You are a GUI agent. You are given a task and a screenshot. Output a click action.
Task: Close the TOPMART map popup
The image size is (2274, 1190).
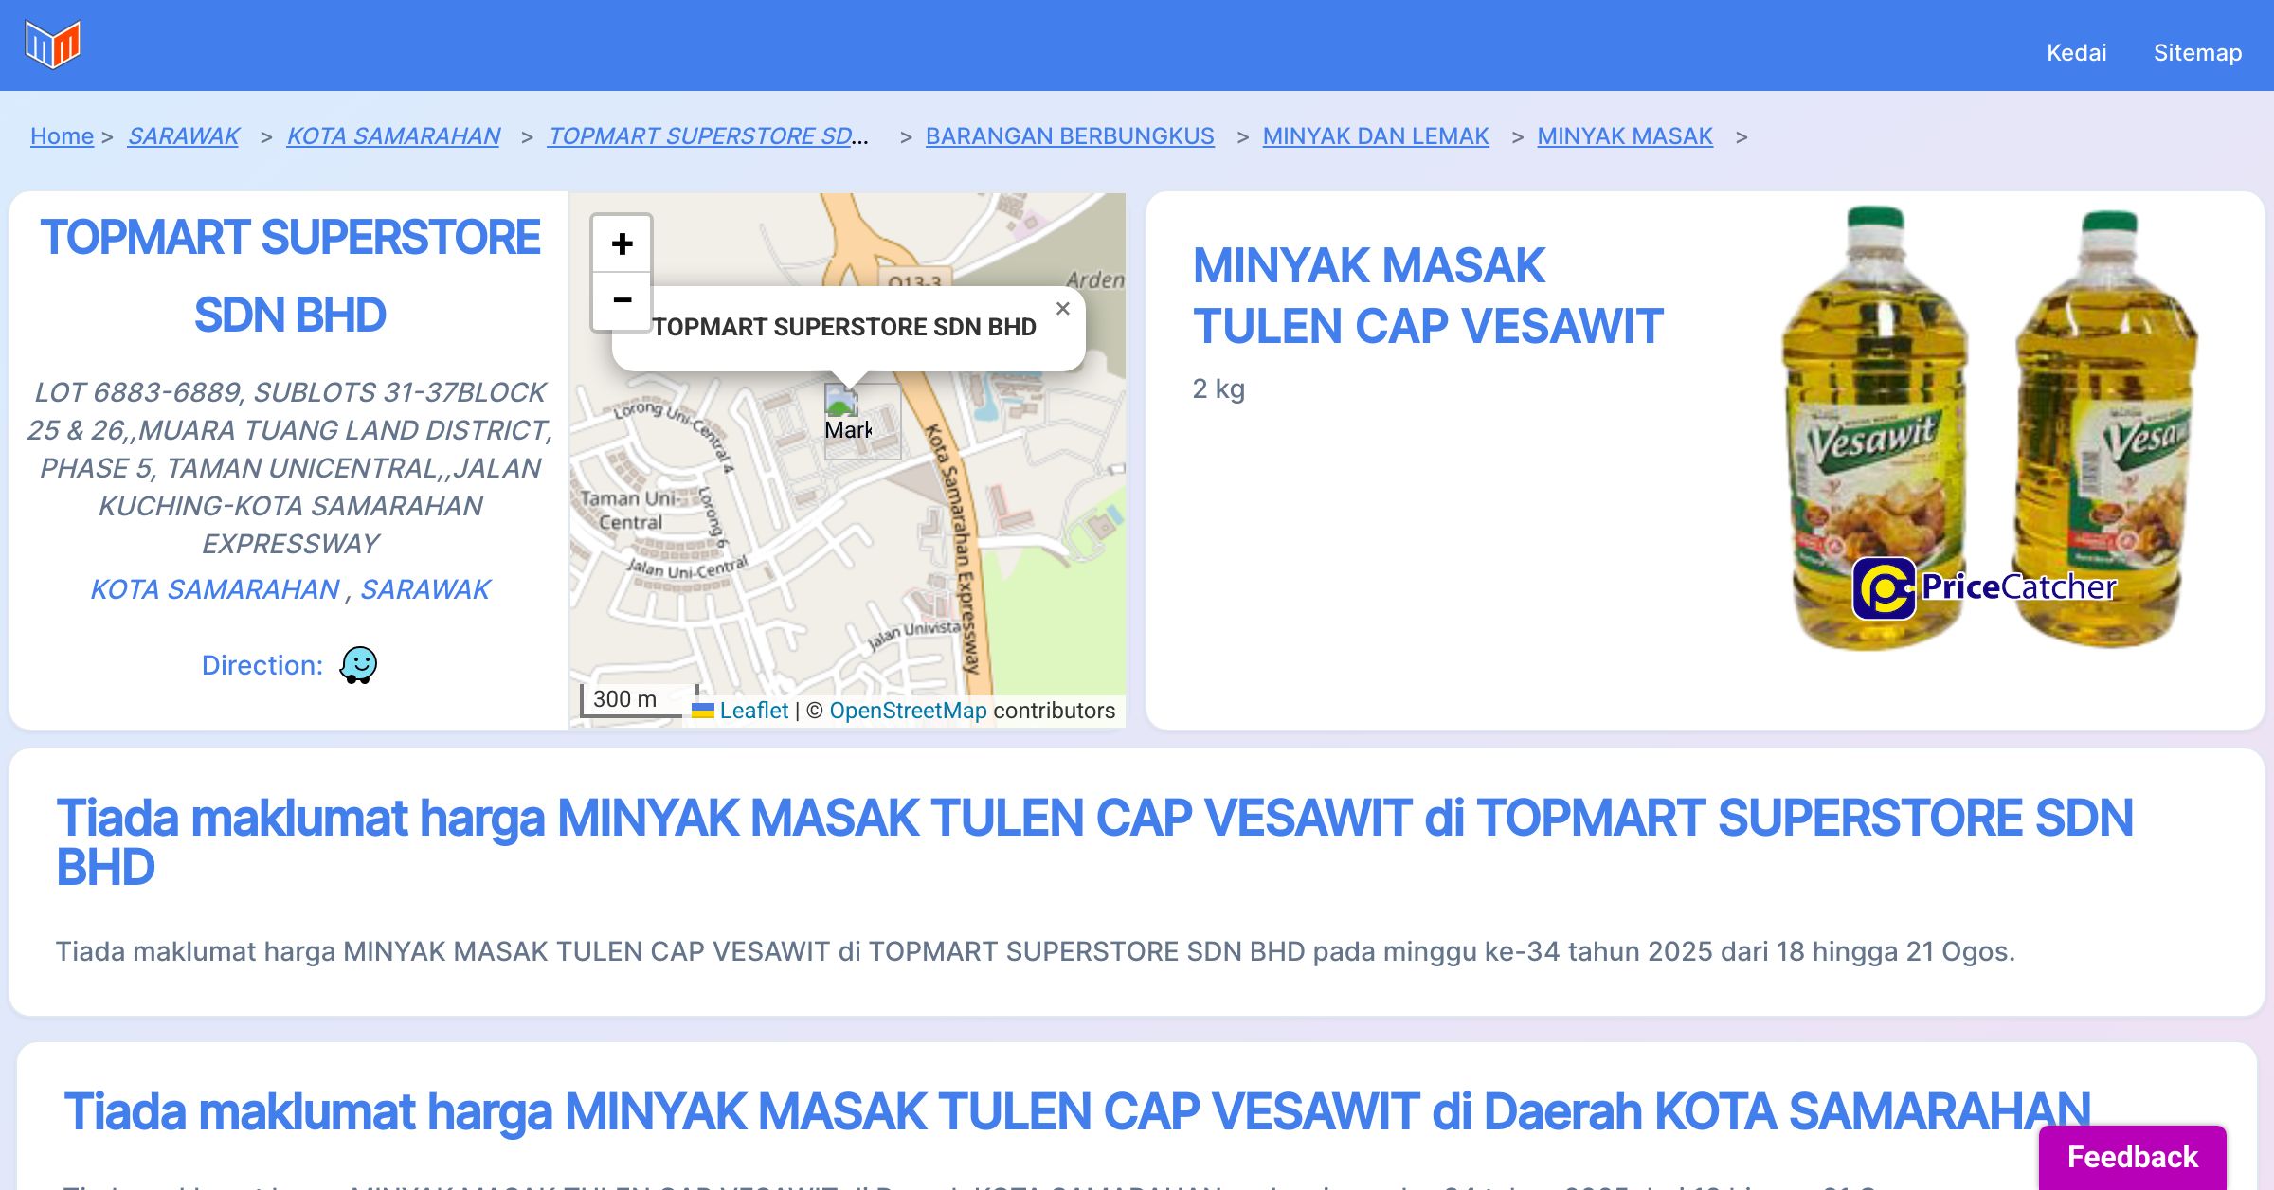click(x=1062, y=309)
